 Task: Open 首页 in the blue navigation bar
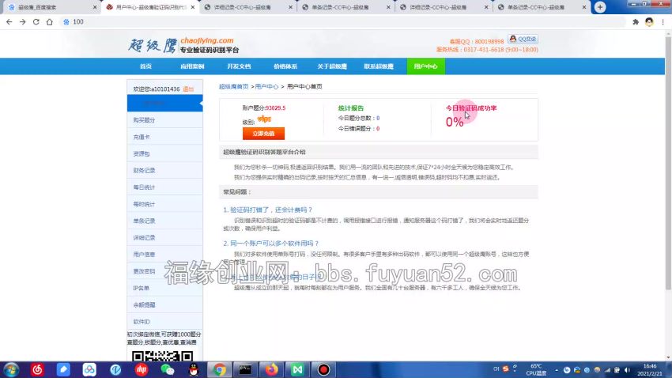click(x=145, y=66)
